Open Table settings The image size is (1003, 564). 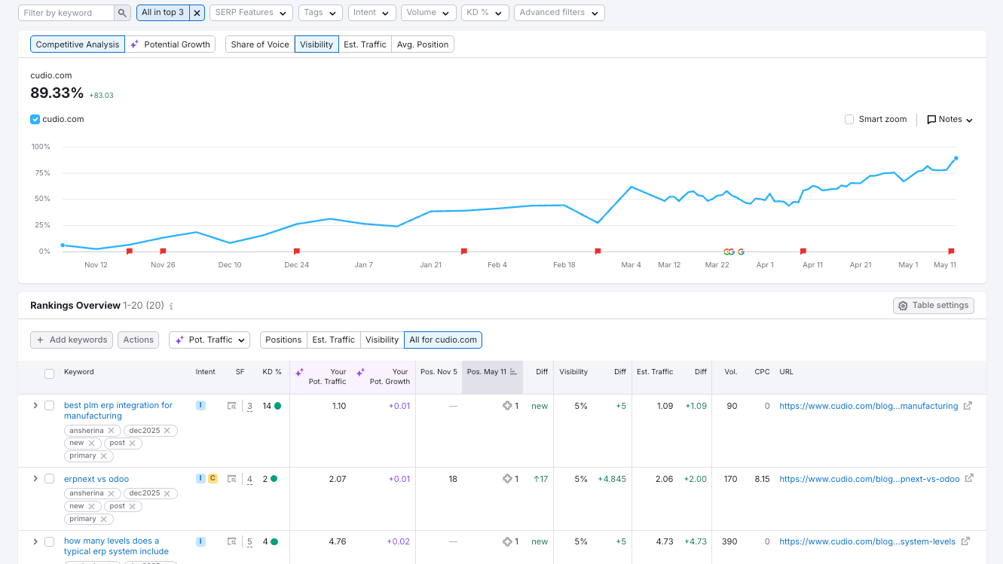pos(934,305)
